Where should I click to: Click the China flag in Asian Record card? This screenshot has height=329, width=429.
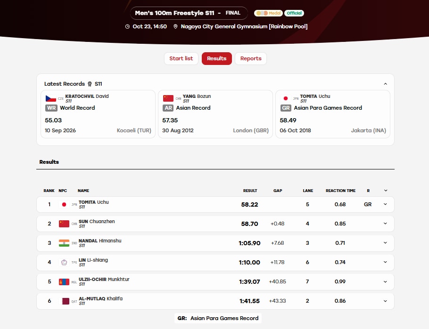[168, 98]
